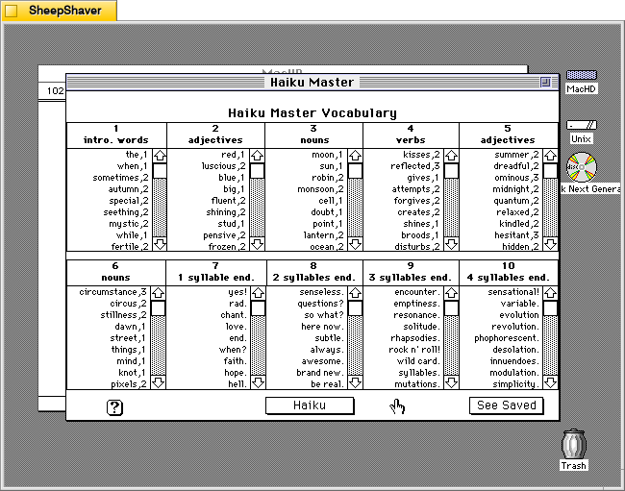Image resolution: width=625 pixels, height=491 pixels.
Task: Select 'phophorescent.' in 4 syllable endings
Action: [507, 338]
